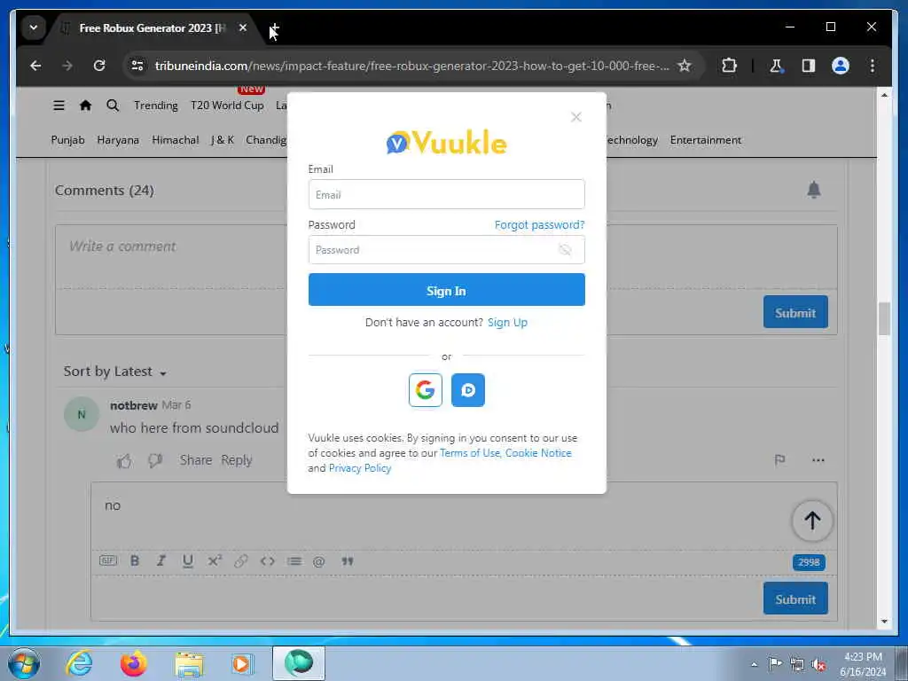
Task: Submit the reply comment
Action: (x=795, y=599)
